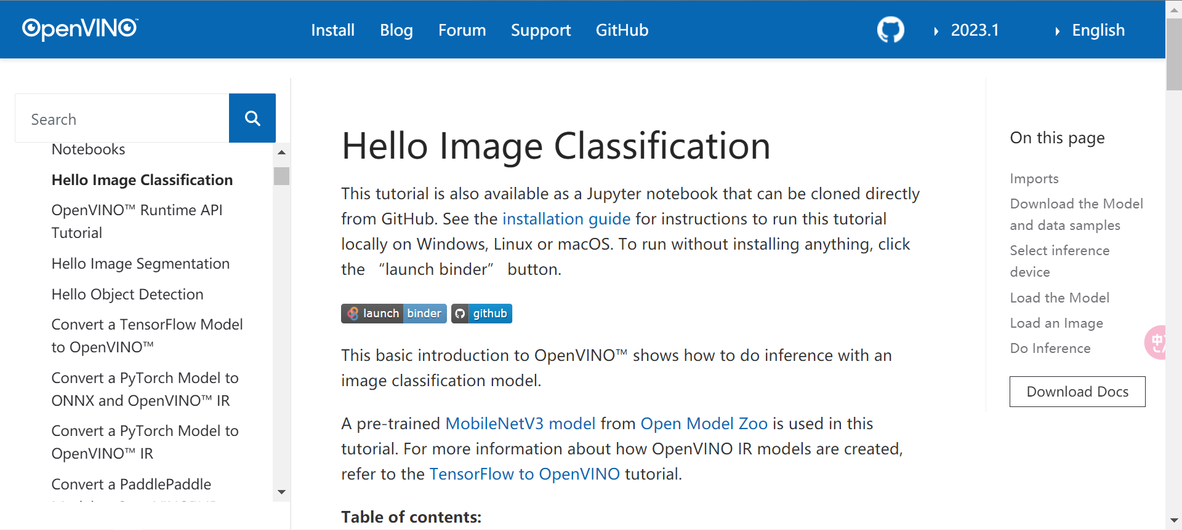1182x530 pixels.
Task: Select Hello Image Classification sidebar entry
Action: 142,180
